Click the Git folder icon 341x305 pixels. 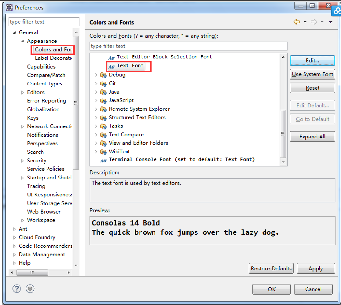(x=103, y=83)
